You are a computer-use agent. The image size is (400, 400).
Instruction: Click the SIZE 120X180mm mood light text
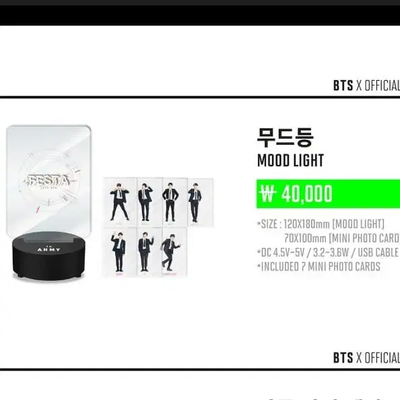pyautogui.click(x=321, y=224)
